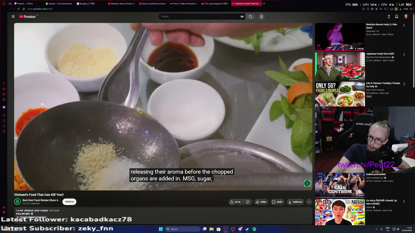This screenshot has width=415, height=233.
Task: Open options for Japanese Foods from Hell video
Action: point(404,54)
